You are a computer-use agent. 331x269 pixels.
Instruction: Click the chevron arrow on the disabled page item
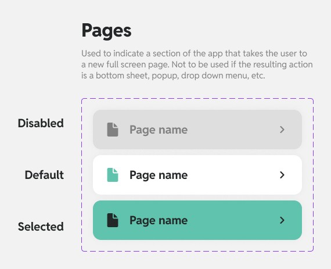(x=282, y=130)
